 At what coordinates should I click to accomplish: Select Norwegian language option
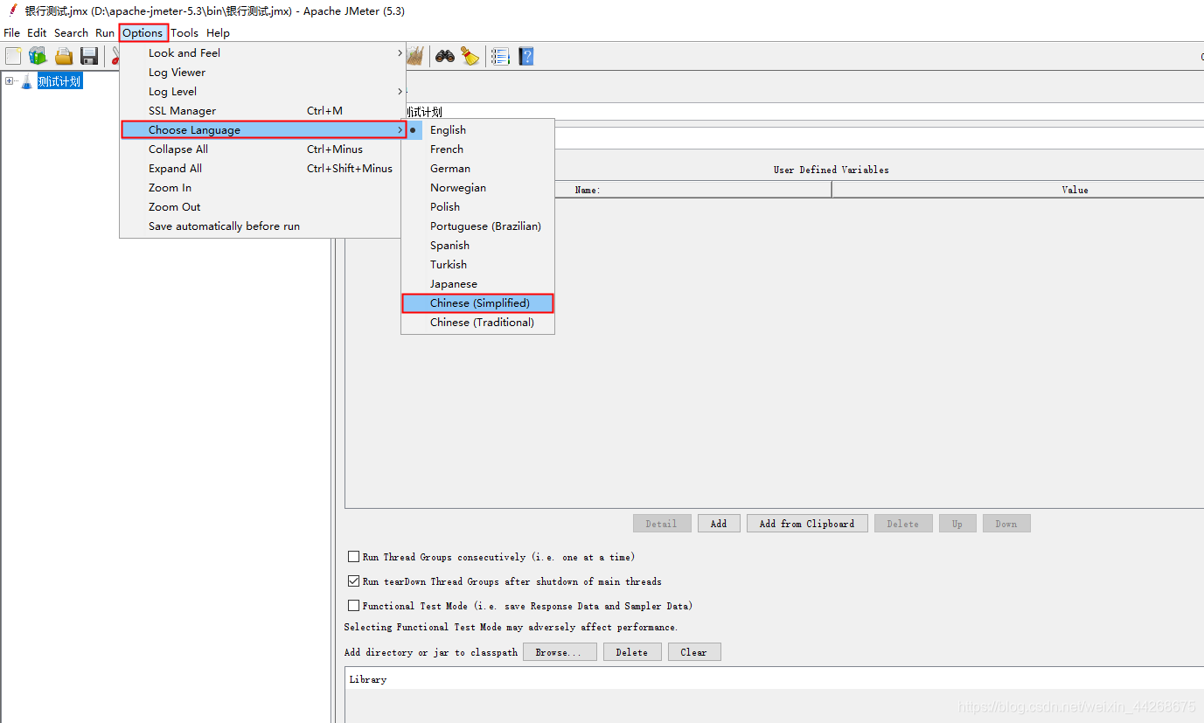pyautogui.click(x=477, y=188)
